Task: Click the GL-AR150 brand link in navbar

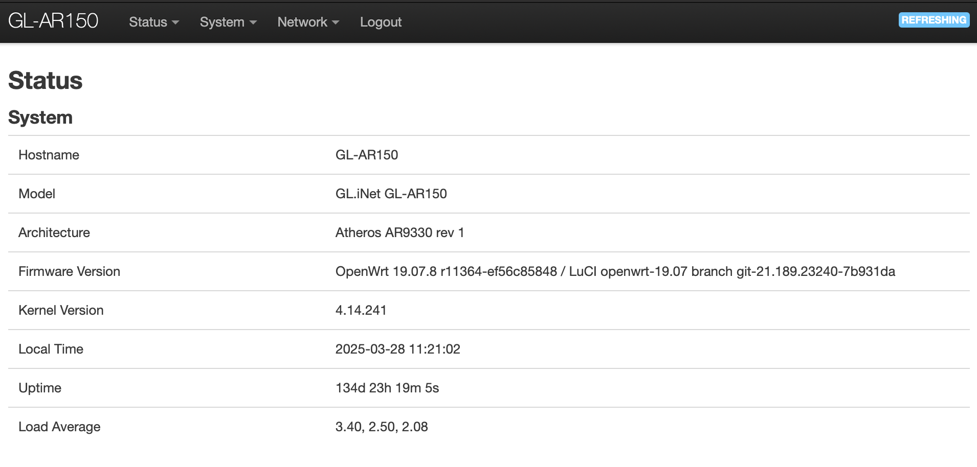Action: 53,21
